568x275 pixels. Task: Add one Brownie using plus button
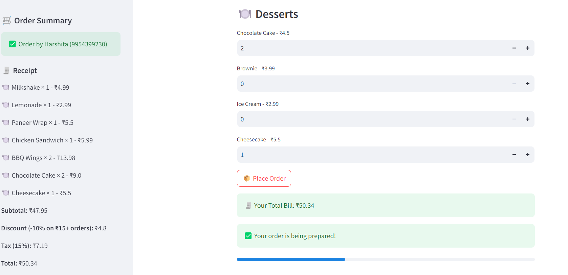click(527, 84)
